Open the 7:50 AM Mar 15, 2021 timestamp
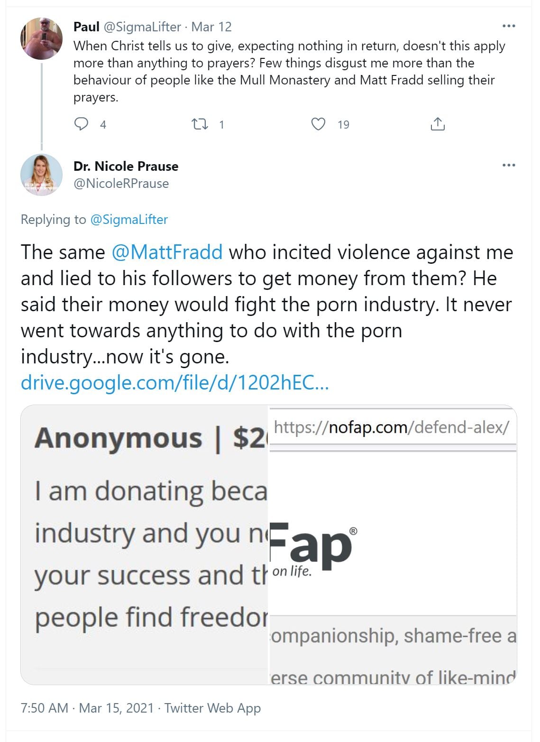Image resolution: width=540 pixels, height=742 pixels. click(x=87, y=708)
